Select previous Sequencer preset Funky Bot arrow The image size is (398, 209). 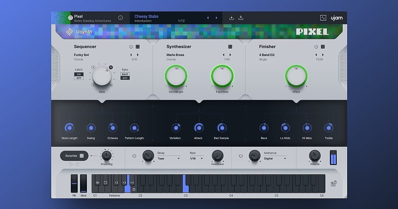click(131, 55)
